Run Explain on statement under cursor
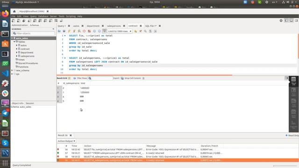299x168 pixels. coord(79,31)
